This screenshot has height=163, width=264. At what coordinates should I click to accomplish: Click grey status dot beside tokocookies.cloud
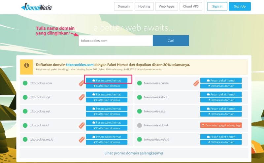139,125
